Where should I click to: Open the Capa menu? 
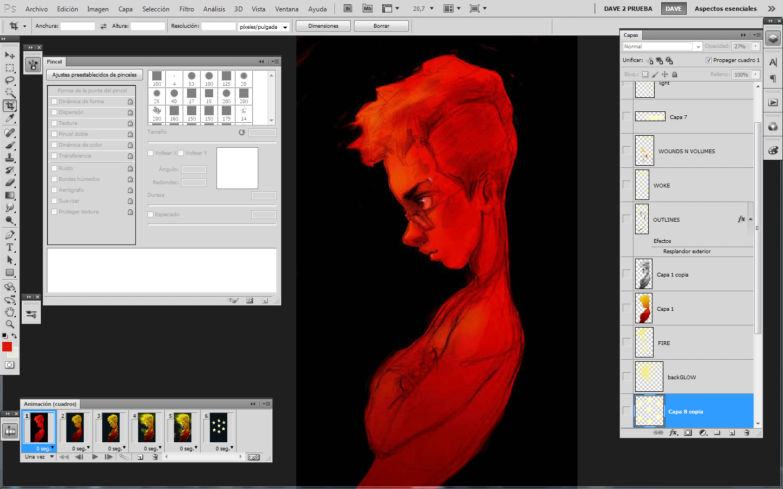point(126,9)
